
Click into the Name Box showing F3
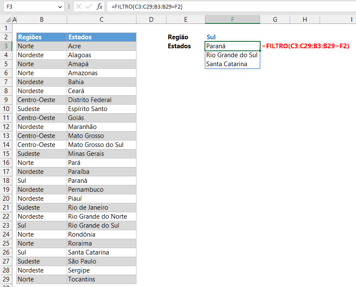click(x=31, y=7)
